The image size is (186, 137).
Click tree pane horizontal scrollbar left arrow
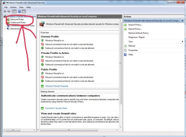(x=4, y=130)
